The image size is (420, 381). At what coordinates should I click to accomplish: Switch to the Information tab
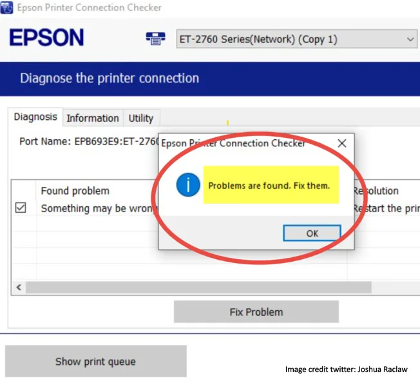93,118
